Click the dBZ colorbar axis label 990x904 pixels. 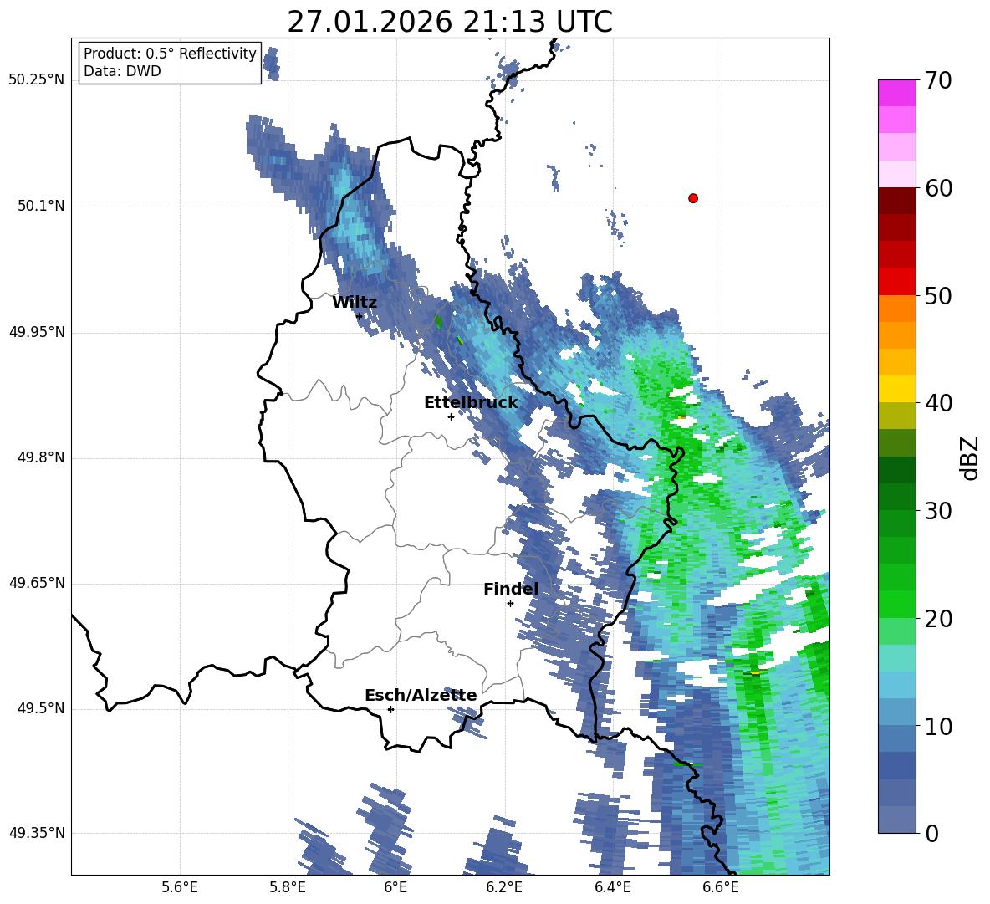pyautogui.click(x=969, y=457)
